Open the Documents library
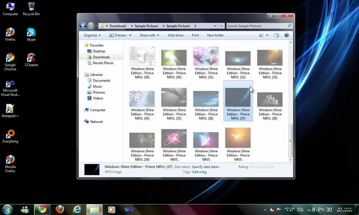Viewport: 359px width, 215px height. pyautogui.click(x=102, y=80)
